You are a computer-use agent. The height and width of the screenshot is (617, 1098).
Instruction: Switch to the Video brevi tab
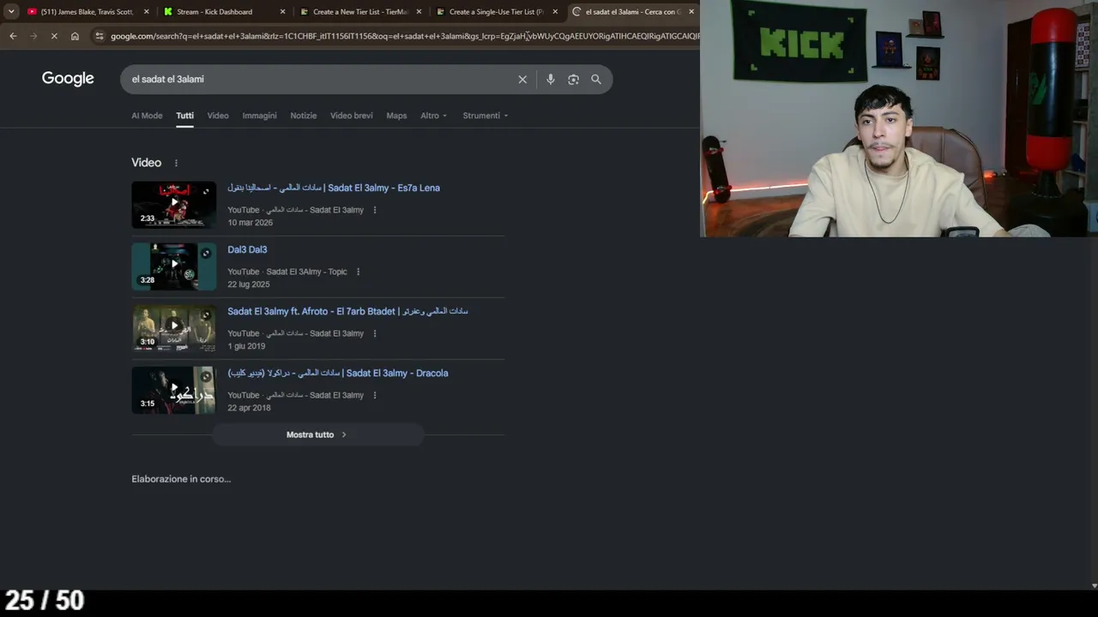pyautogui.click(x=352, y=116)
